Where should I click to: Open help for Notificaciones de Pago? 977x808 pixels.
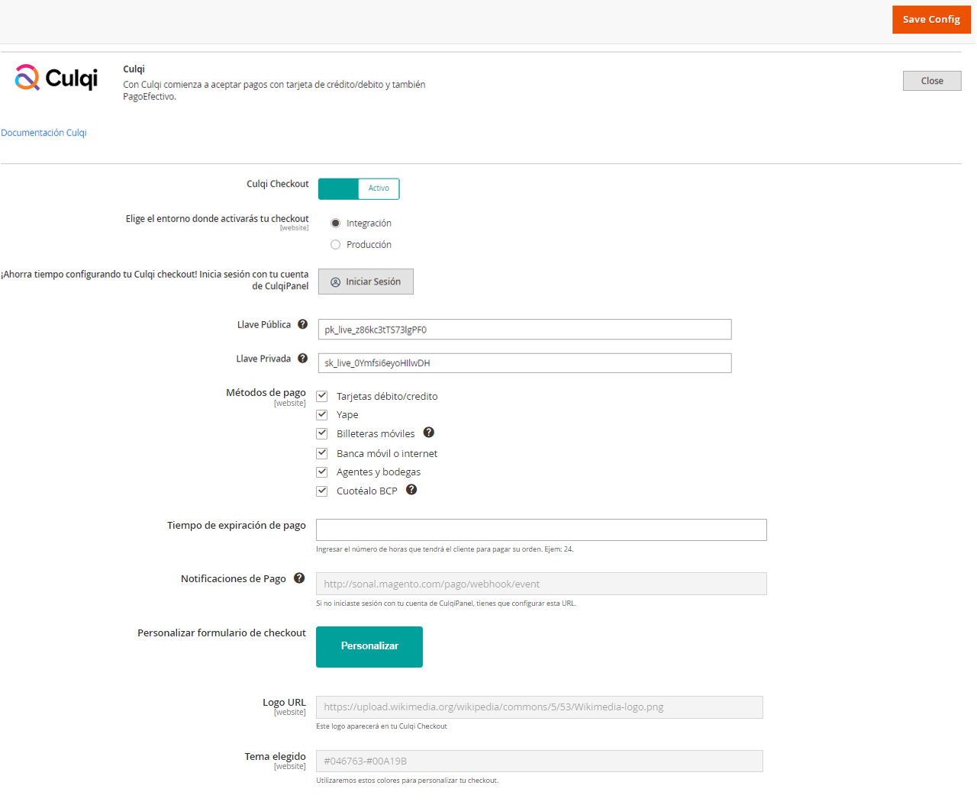299,578
